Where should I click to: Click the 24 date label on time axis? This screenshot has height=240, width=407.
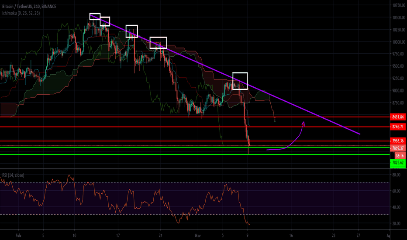(x=160, y=236)
